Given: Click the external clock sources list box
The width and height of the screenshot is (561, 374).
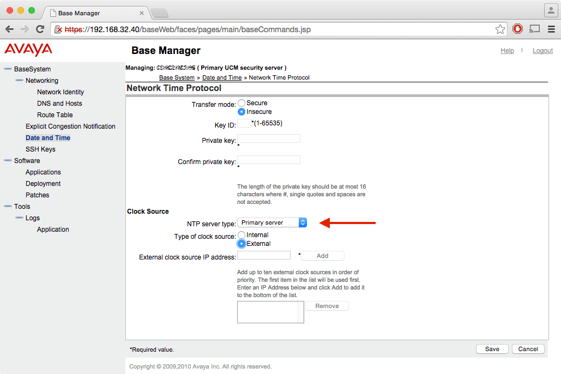Looking at the screenshot, I should coord(270,312).
